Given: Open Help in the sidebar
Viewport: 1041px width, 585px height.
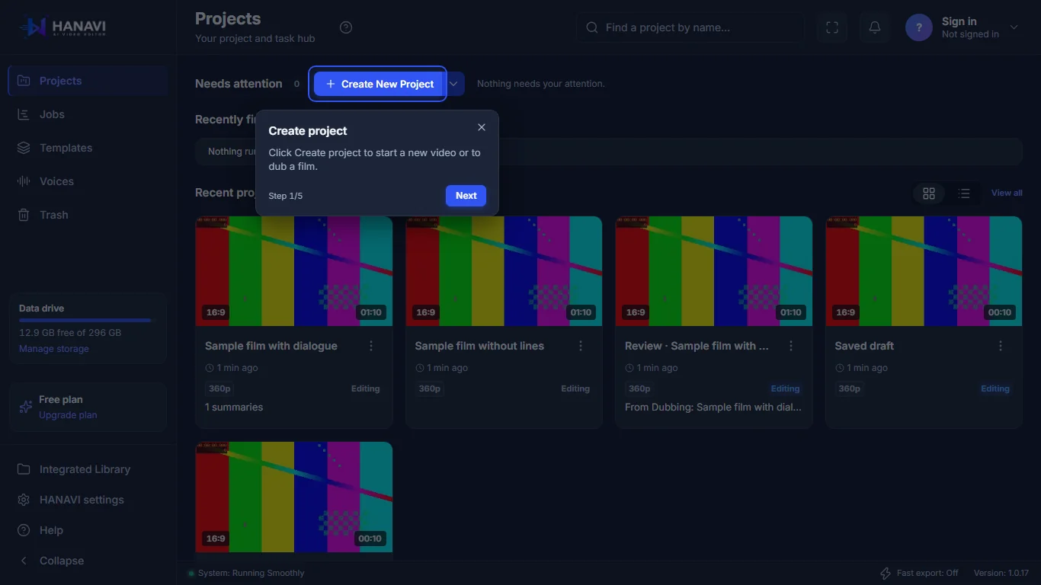Looking at the screenshot, I should pyautogui.click(x=88, y=530).
